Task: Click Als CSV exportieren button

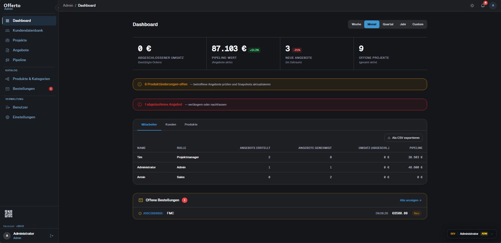Action: (x=403, y=138)
